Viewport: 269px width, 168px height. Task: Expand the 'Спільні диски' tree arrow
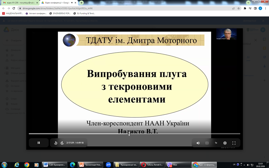point(4,73)
